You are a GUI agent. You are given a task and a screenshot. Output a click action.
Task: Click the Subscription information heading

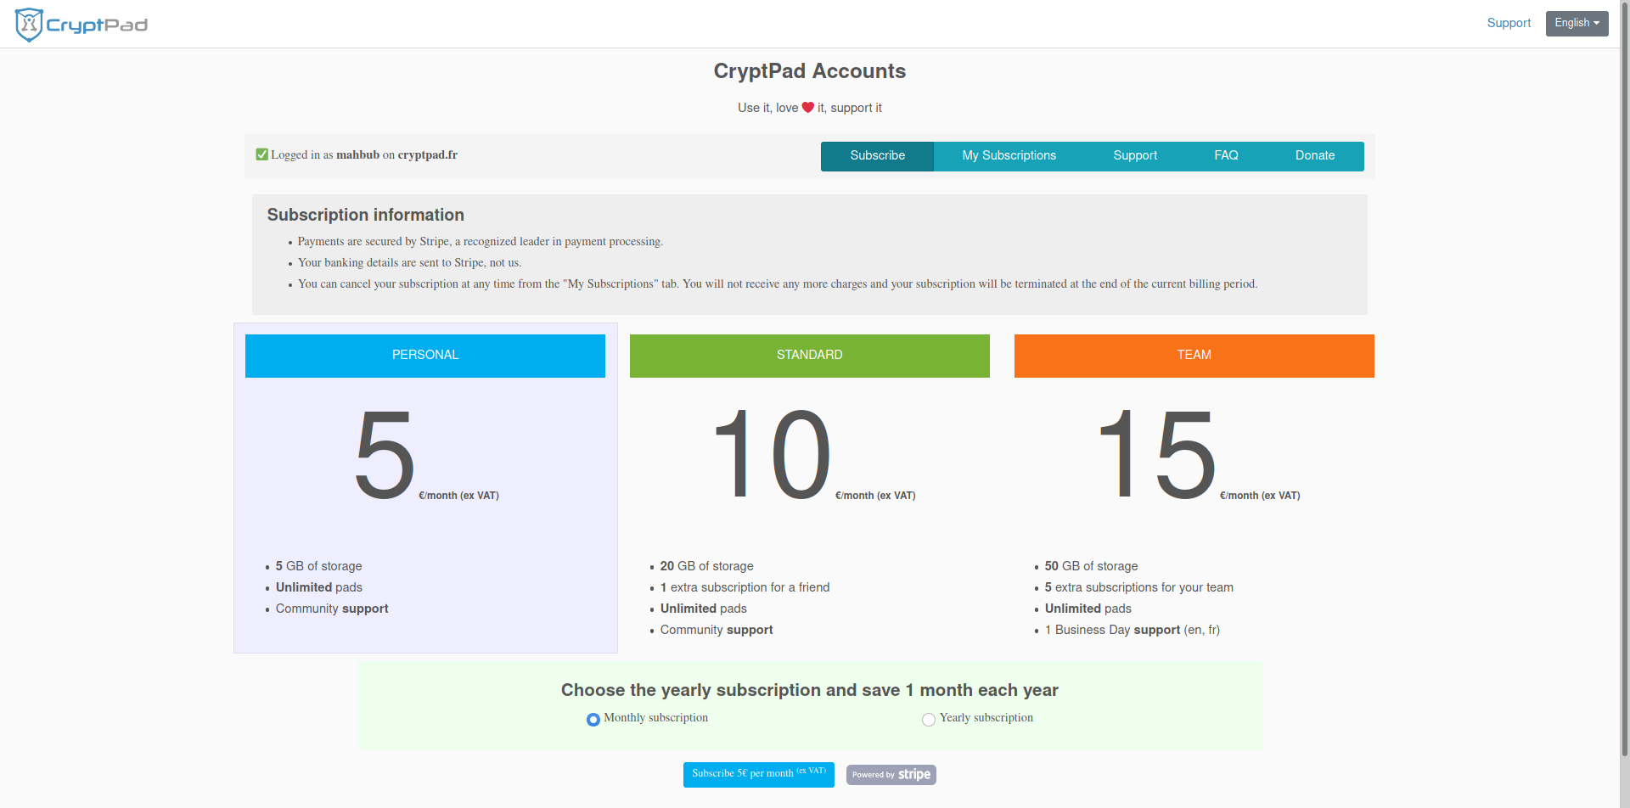pos(366,215)
